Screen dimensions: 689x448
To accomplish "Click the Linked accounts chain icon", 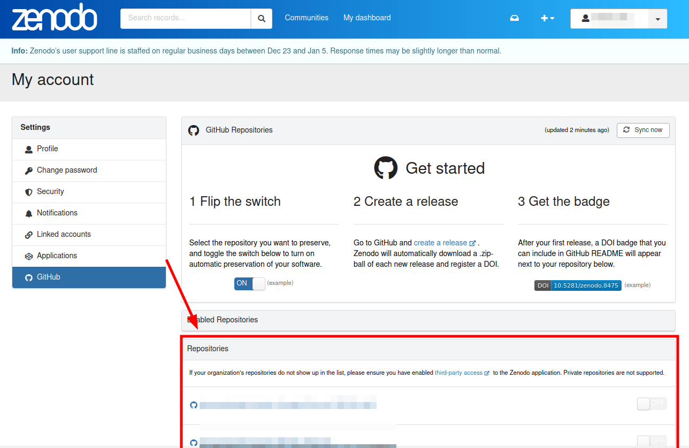I will tap(29, 235).
